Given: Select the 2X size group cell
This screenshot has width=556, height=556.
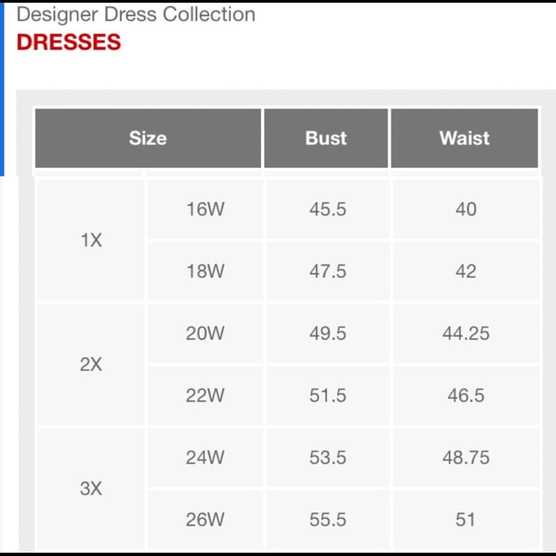Looking at the screenshot, I should [91, 365].
